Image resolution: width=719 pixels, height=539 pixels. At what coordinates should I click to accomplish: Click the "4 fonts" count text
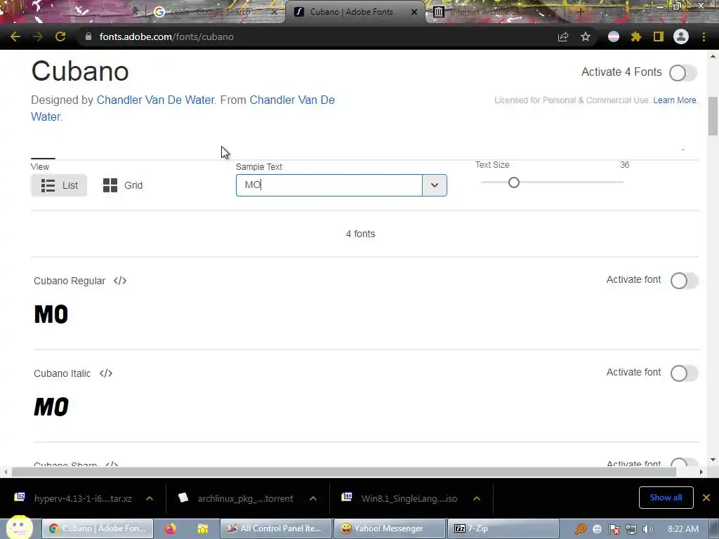click(x=360, y=234)
